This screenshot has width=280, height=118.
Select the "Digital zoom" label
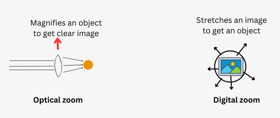tap(236, 100)
